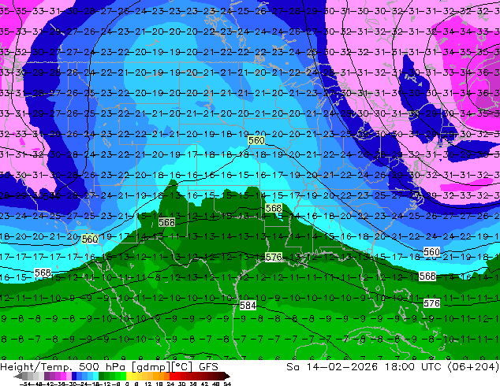Click the dark blue segment of the temperature legend
Image resolution: width=500 pixels, height=386 pixels.
coord(74,376)
